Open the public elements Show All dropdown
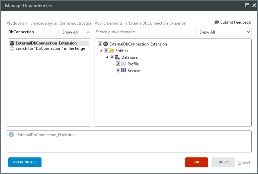Screen dimensions: 258x174 click(x=224, y=32)
